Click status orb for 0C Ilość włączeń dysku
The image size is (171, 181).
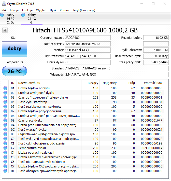point(5,130)
